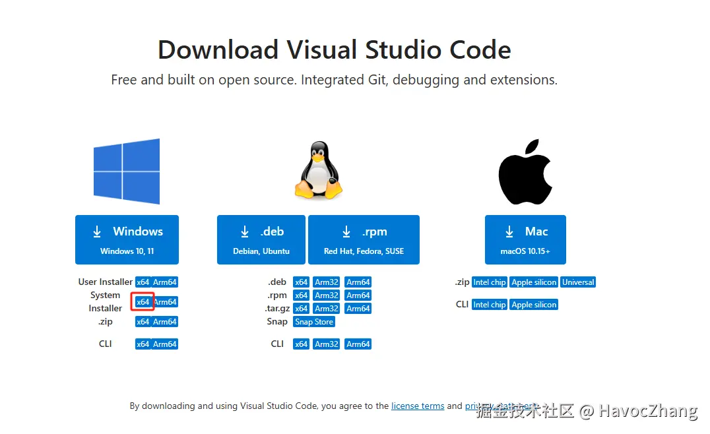The image size is (710, 434).
Task: Select Arm32 in the Linux .rpm row
Action: click(327, 295)
